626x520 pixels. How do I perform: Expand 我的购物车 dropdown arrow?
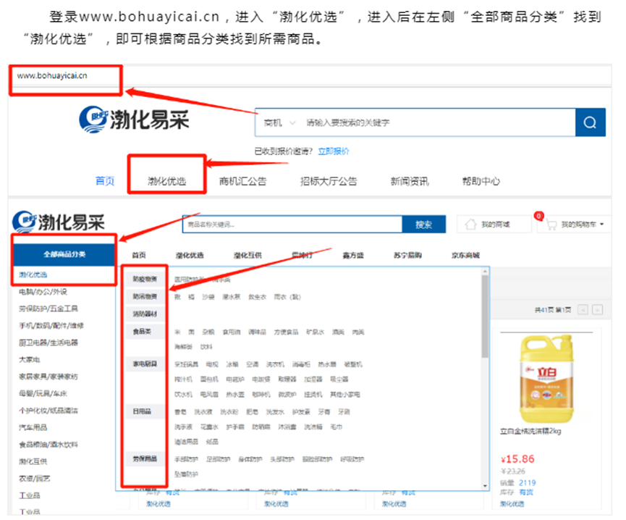[x=602, y=225]
